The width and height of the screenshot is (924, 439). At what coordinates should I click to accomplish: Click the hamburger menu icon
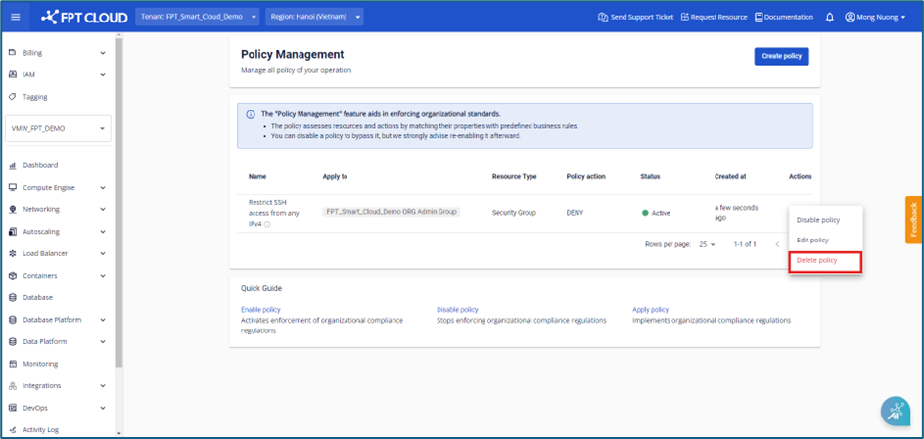coord(15,17)
